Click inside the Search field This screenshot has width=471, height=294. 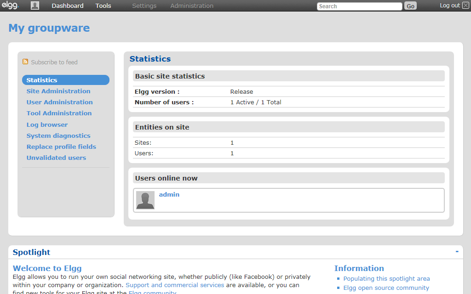click(x=359, y=6)
